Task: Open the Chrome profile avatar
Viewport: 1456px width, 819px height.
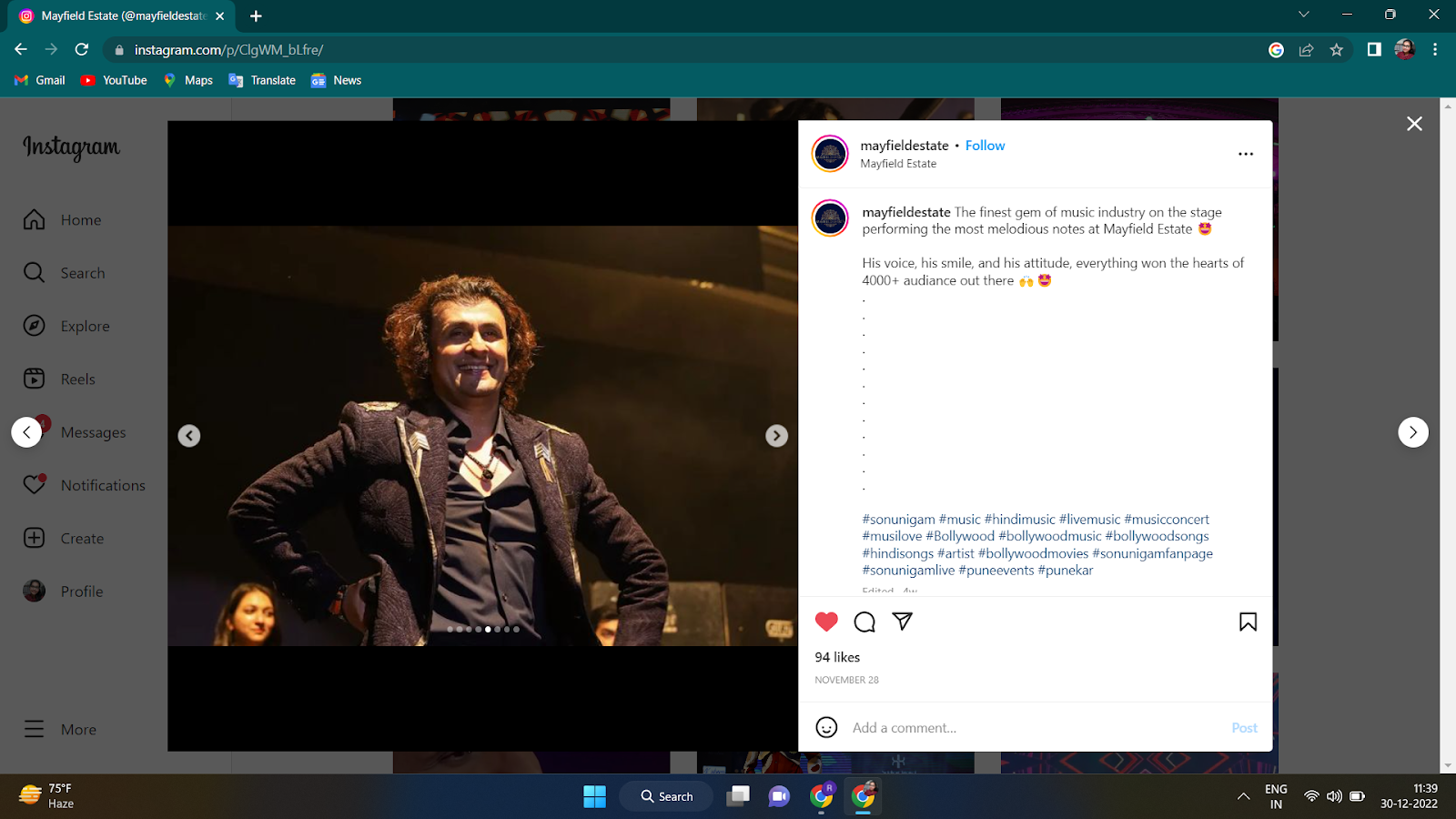Action: coord(1404,50)
